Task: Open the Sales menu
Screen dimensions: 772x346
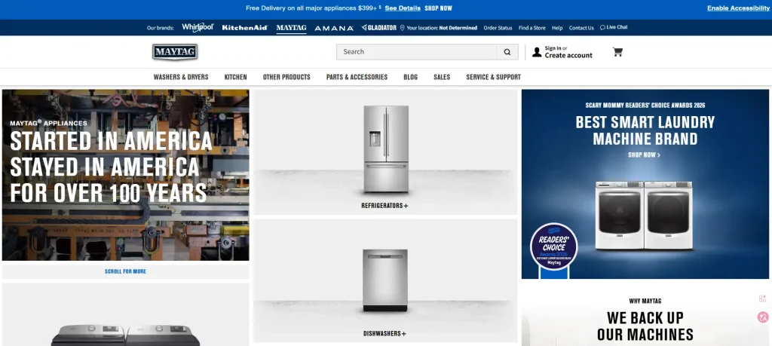Action: pyautogui.click(x=442, y=78)
